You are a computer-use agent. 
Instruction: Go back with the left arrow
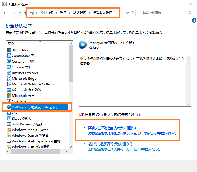point(5,13)
